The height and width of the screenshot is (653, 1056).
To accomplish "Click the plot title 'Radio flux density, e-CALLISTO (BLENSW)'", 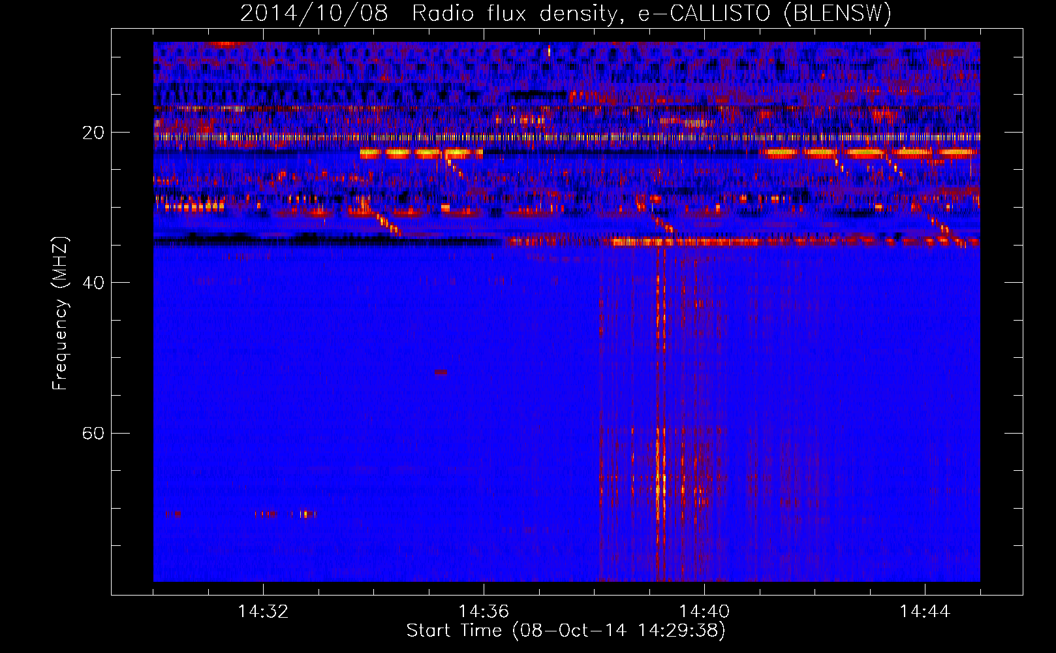I will point(652,13).
